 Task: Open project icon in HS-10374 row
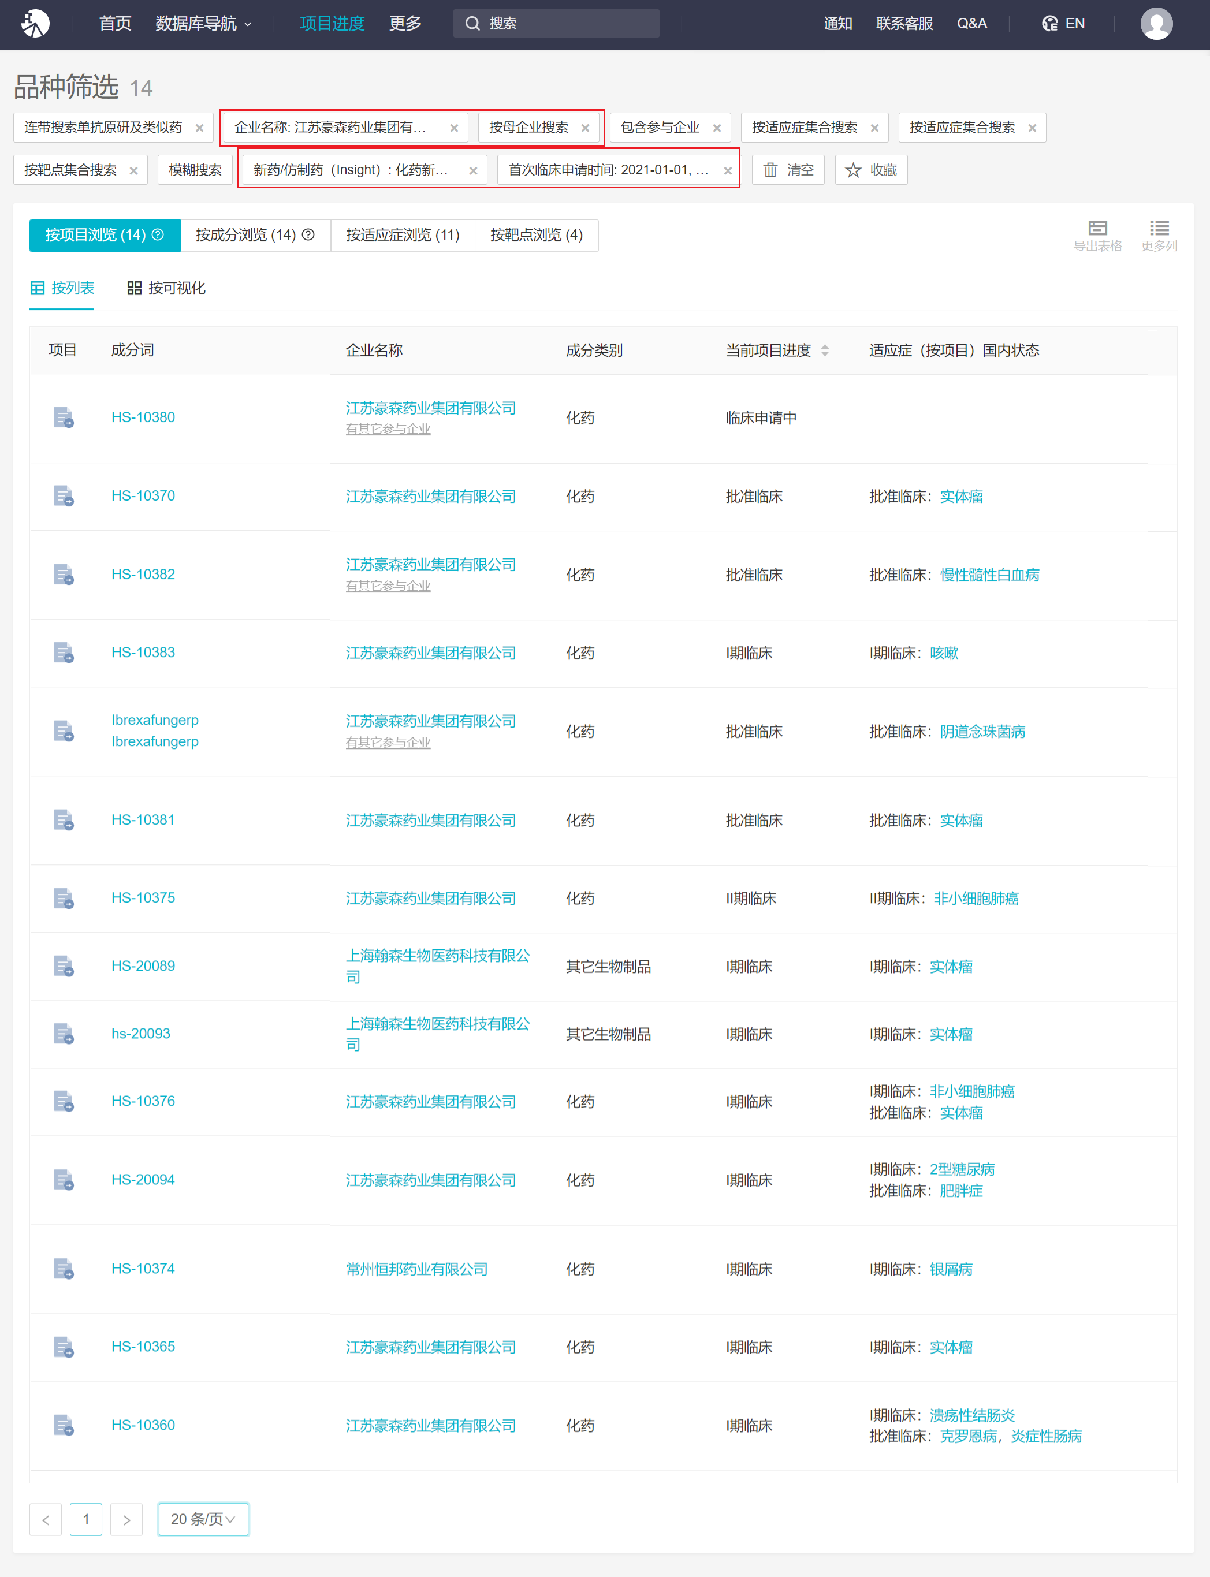point(64,1269)
